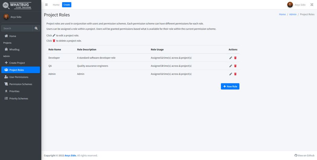317x160 pixels.
Task: Go to Create Project in the sidebar
Action: (x=17, y=63)
